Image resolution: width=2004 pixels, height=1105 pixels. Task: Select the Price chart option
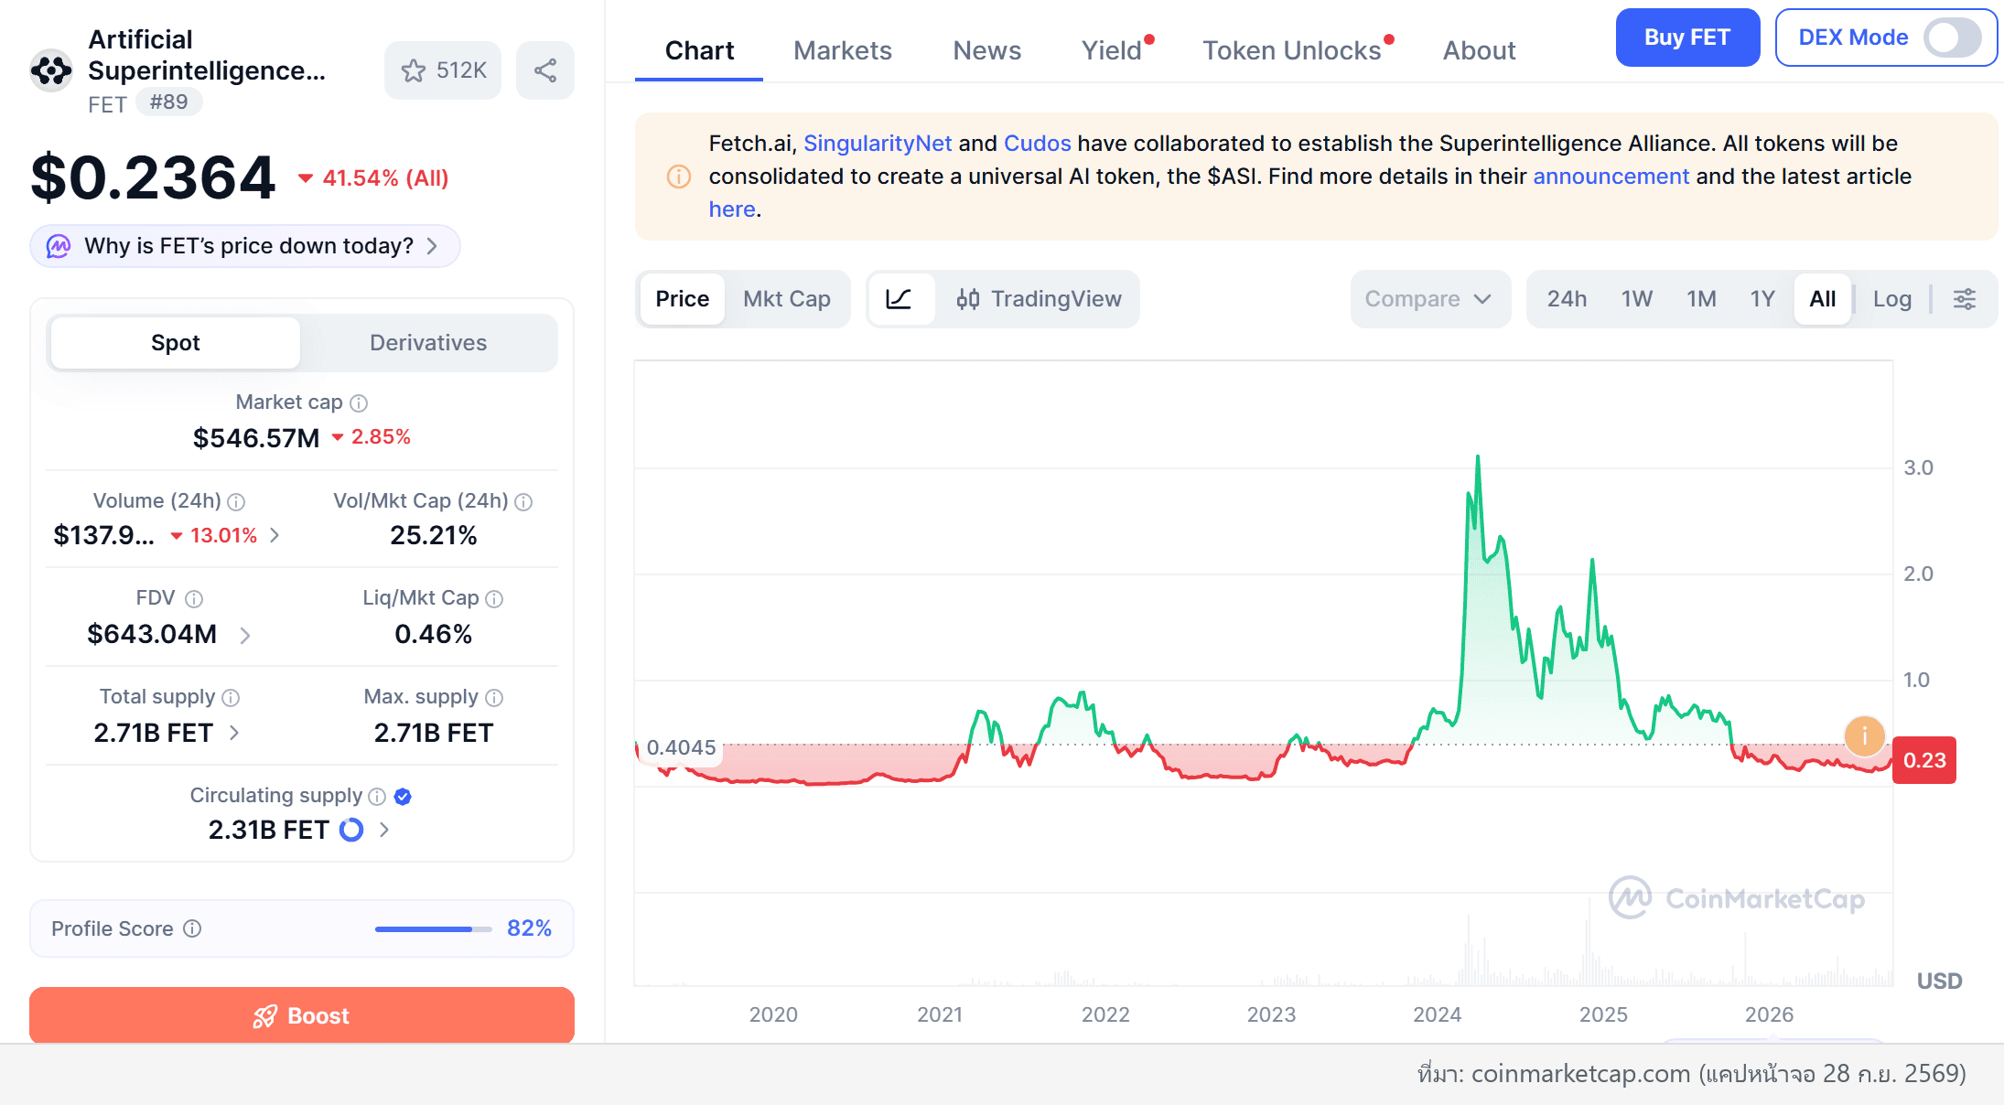click(683, 299)
